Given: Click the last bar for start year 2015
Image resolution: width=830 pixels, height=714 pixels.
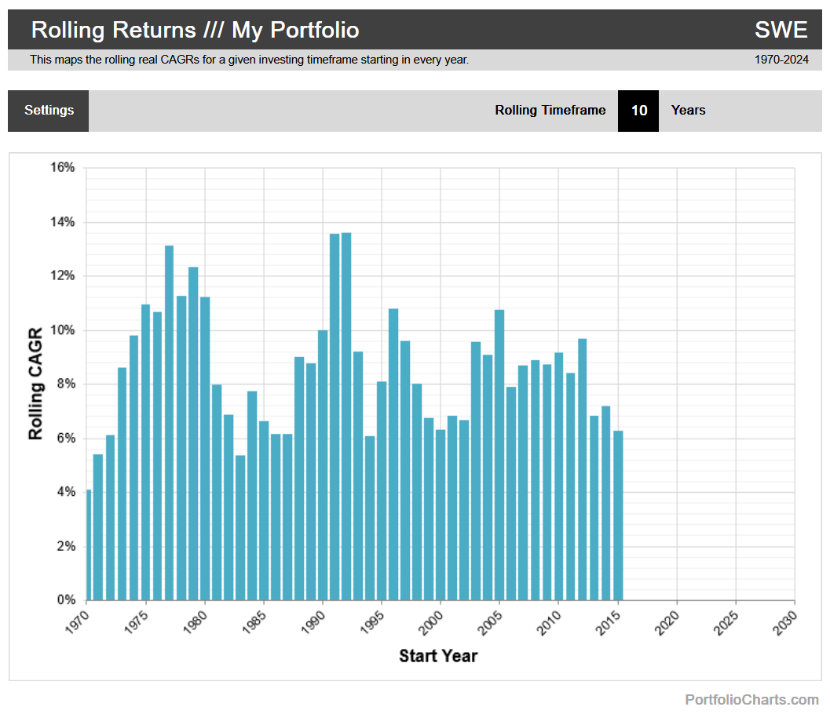Looking at the screenshot, I should 618,515.
